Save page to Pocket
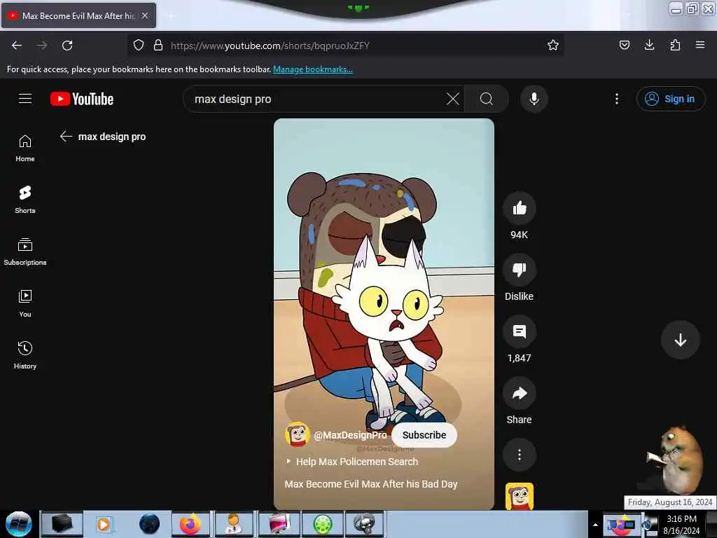Screen dimensions: 717x538 [624, 45]
